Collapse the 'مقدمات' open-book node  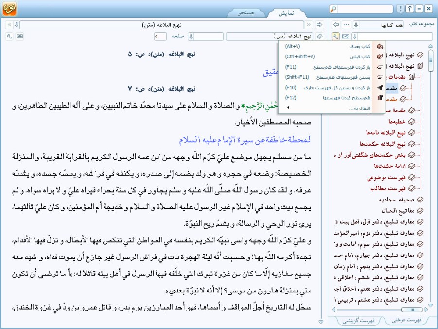[x=411, y=77]
